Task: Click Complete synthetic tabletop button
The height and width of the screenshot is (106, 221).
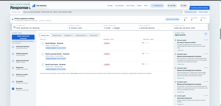Action: tap(199, 8)
